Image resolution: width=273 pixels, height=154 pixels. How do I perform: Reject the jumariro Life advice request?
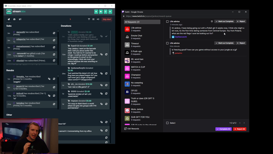tap(241, 43)
